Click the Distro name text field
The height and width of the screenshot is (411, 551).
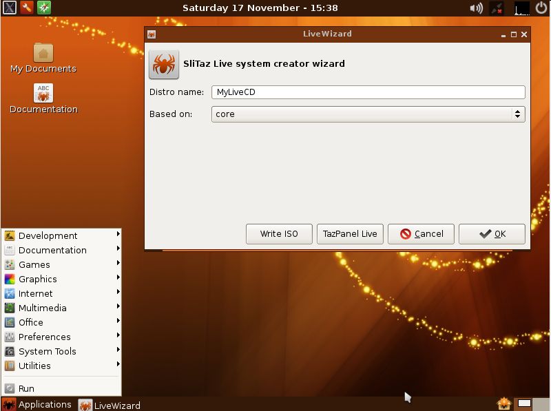pyautogui.click(x=368, y=92)
